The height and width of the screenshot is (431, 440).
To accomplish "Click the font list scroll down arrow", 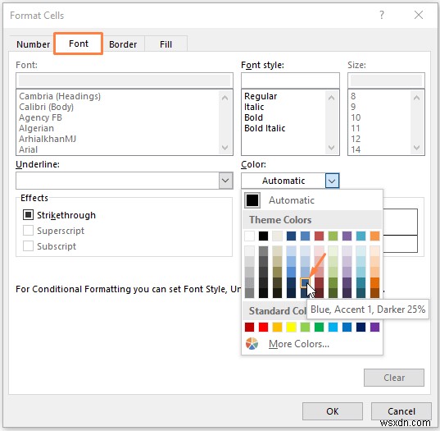I will click(x=225, y=148).
